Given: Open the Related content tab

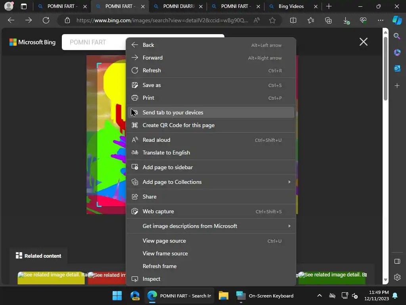Looking at the screenshot, I should (x=38, y=256).
